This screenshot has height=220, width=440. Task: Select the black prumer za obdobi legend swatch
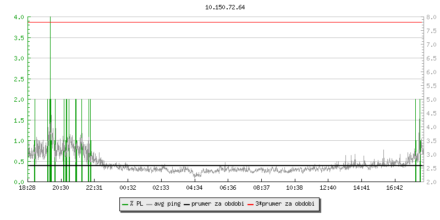pyautogui.click(x=187, y=204)
